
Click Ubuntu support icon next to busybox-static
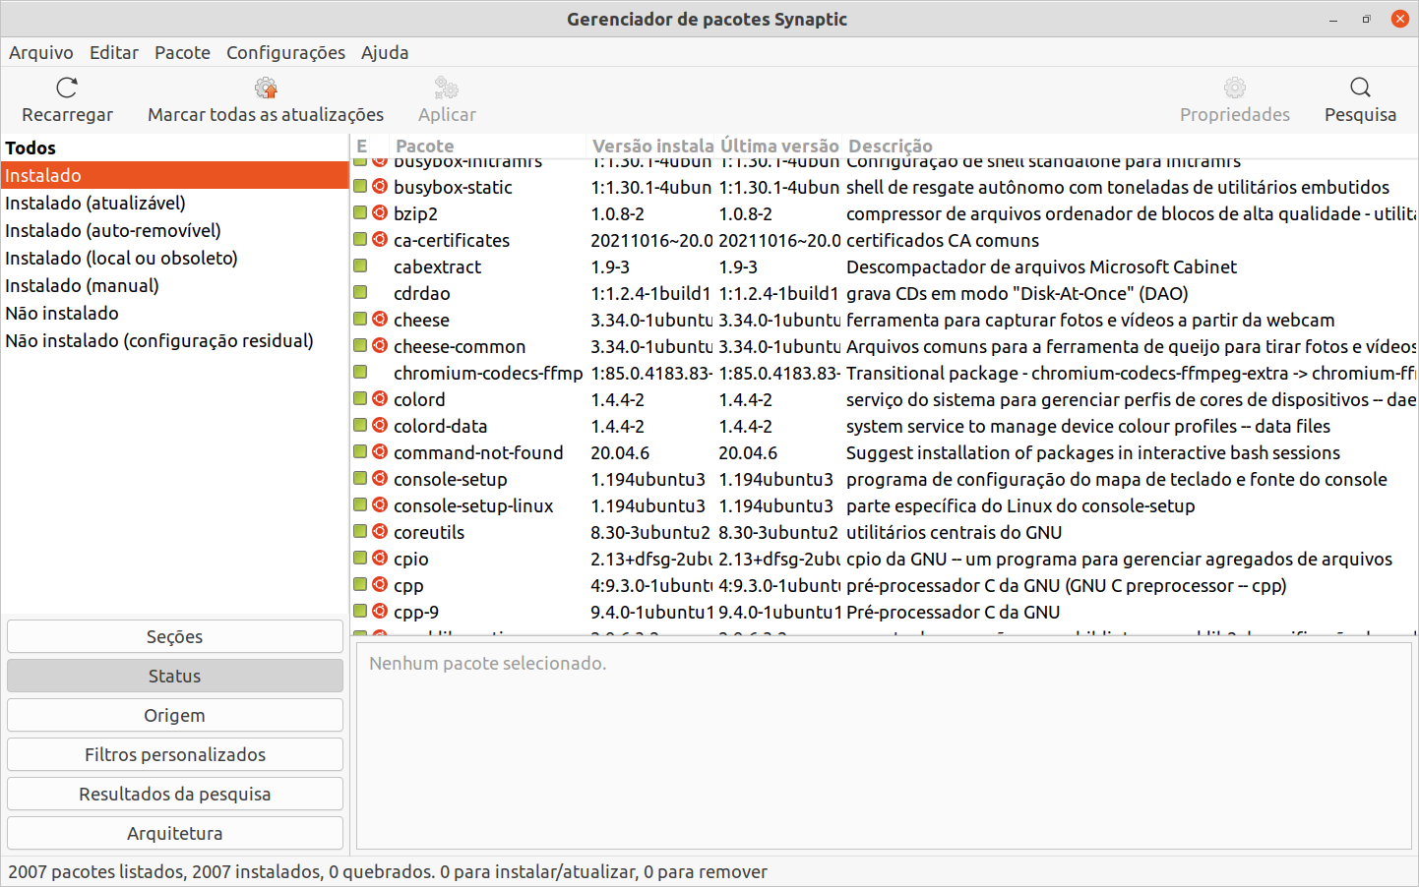coord(380,186)
